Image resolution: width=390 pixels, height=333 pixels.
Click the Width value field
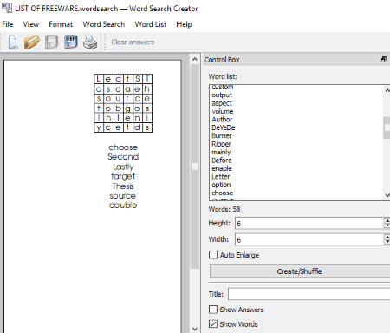pos(309,239)
